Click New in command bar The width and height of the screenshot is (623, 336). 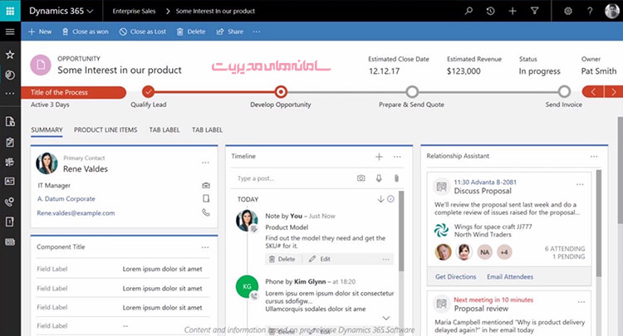point(40,32)
